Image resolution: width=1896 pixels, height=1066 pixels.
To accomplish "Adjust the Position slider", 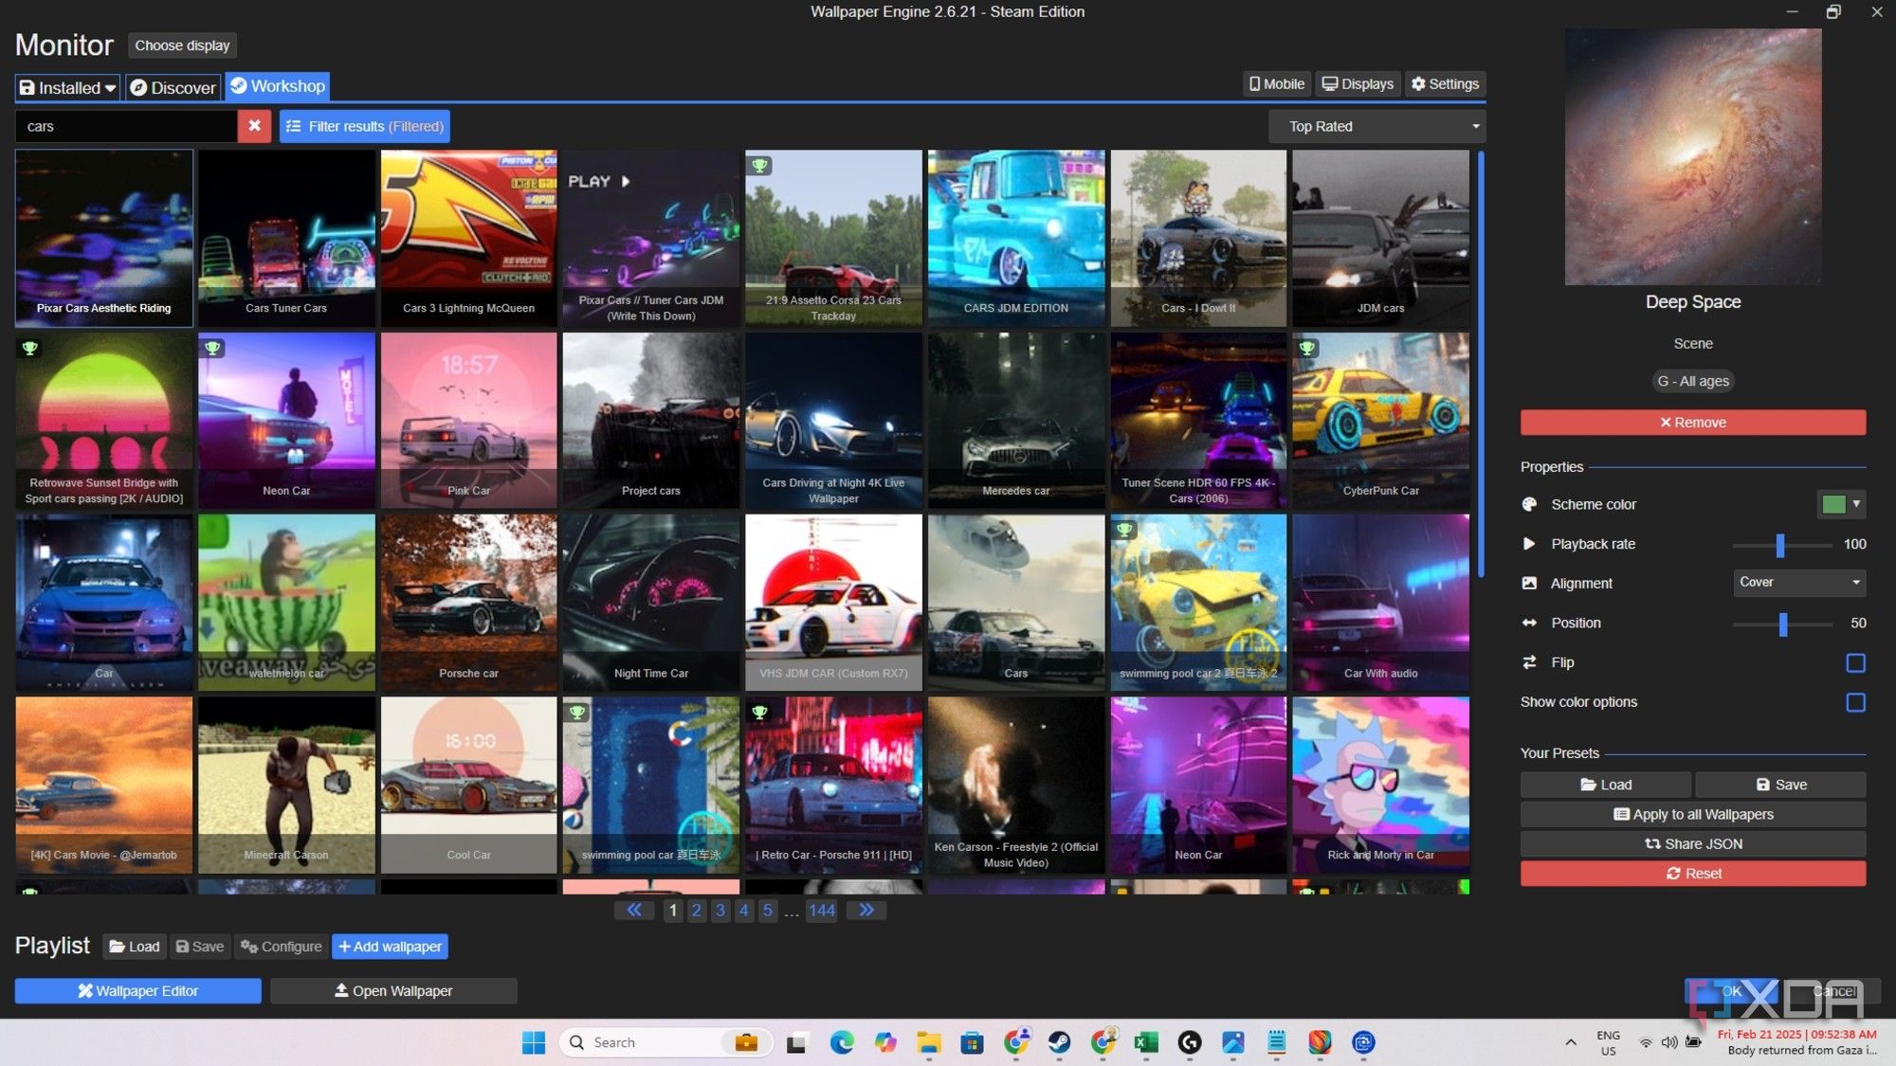I will pyautogui.click(x=1782, y=624).
